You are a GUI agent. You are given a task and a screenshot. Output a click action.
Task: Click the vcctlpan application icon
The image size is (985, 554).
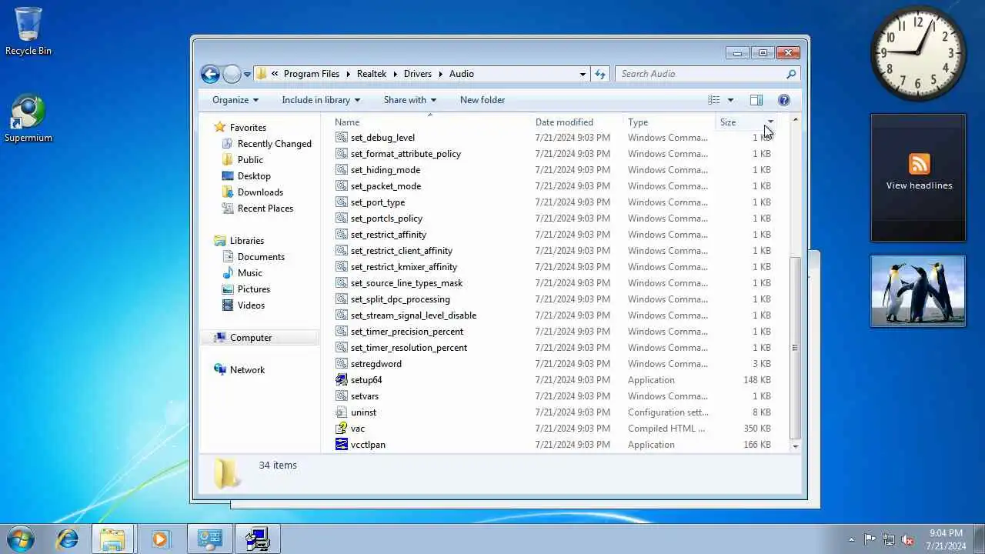[x=342, y=445]
